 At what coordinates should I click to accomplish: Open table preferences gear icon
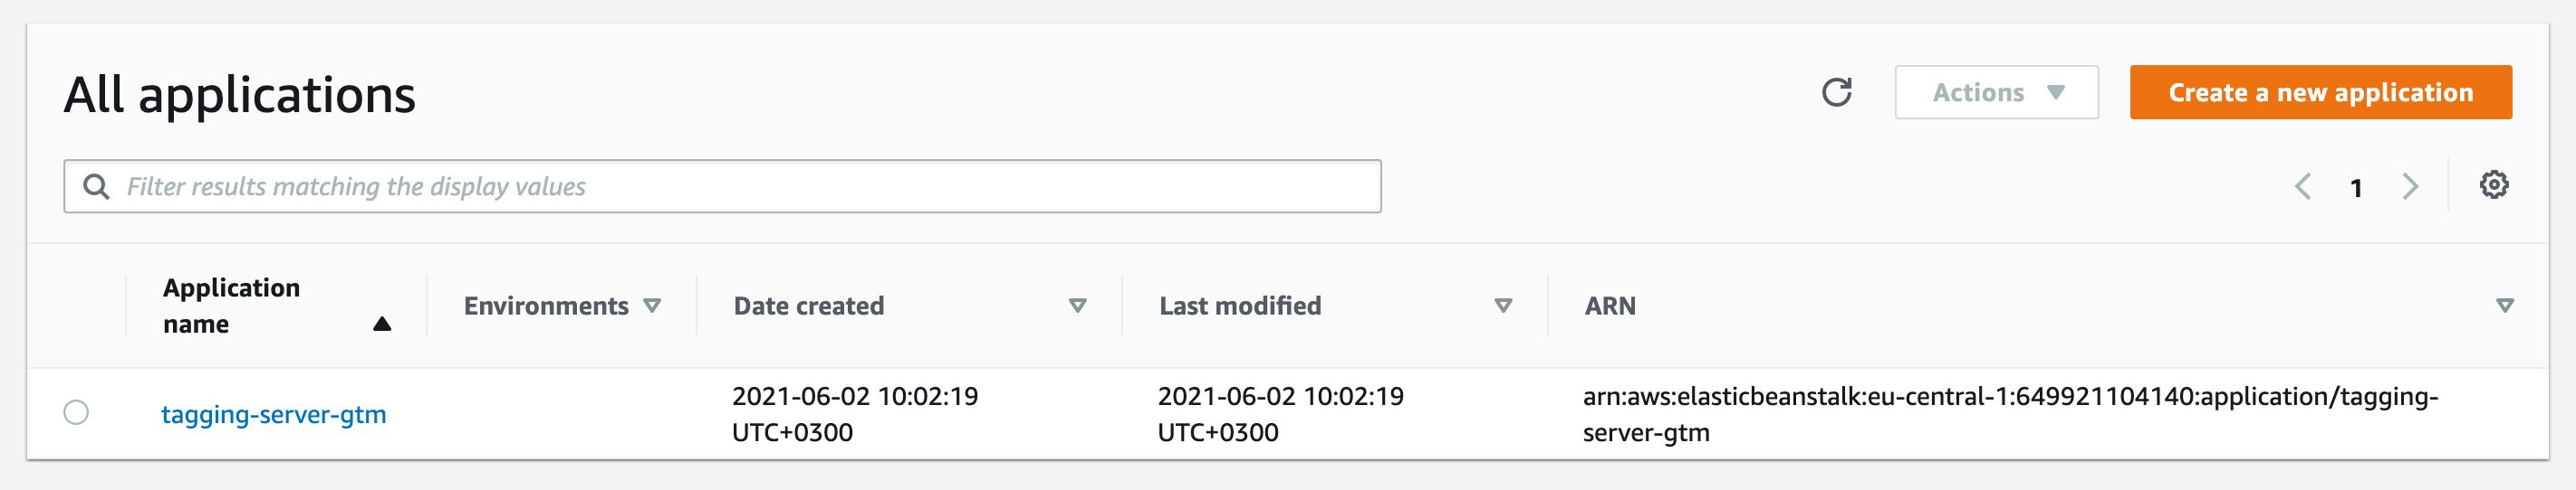pos(2494,184)
